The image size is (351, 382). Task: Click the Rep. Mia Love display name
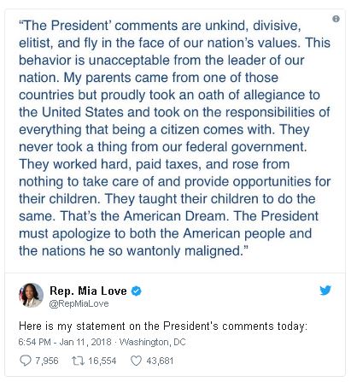(88, 291)
